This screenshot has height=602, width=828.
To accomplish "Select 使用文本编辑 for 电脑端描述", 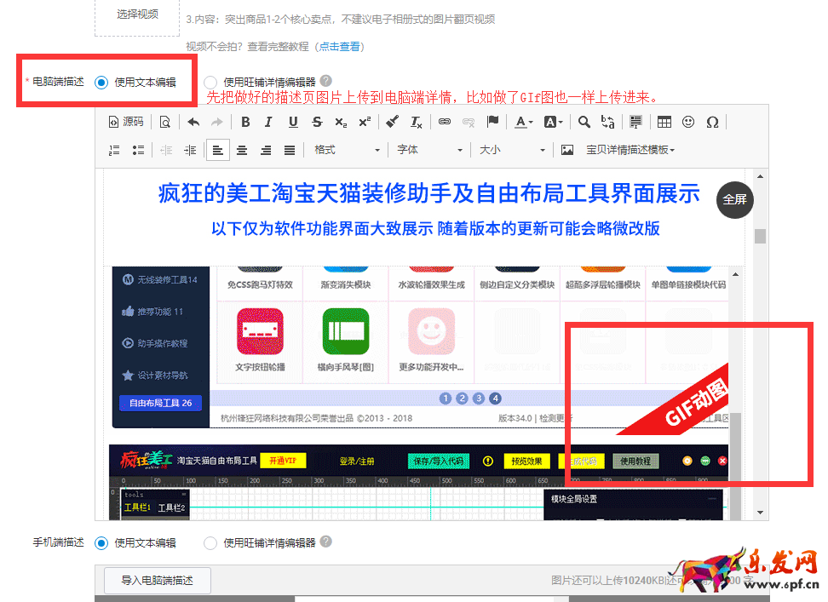I will (102, 83).
